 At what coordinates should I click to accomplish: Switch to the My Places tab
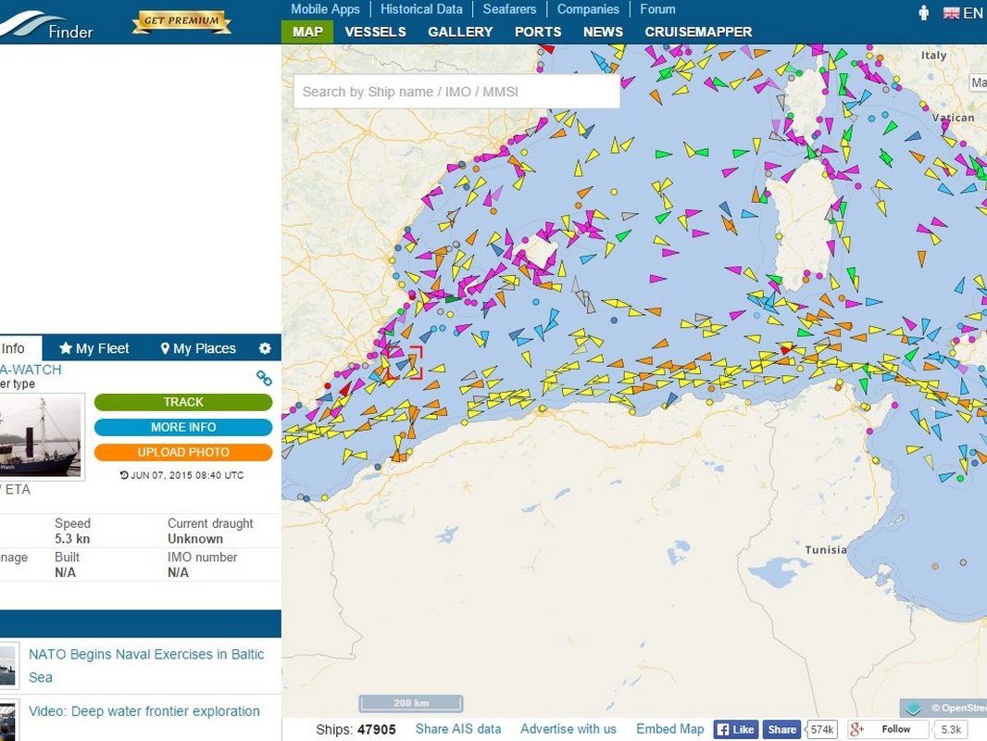click(x=198, y=348)
